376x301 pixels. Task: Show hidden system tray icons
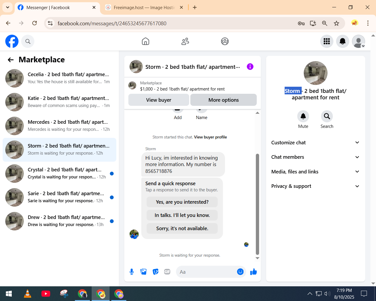310,293
